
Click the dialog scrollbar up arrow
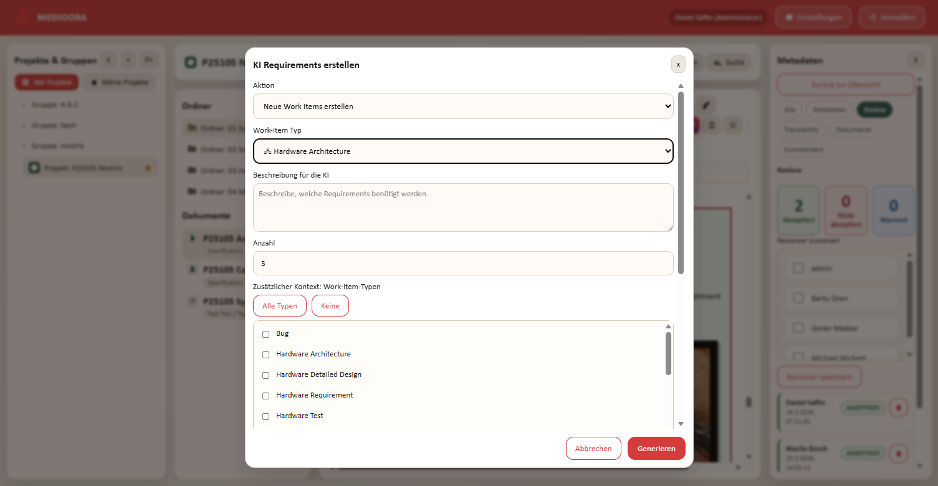point(681,86)
